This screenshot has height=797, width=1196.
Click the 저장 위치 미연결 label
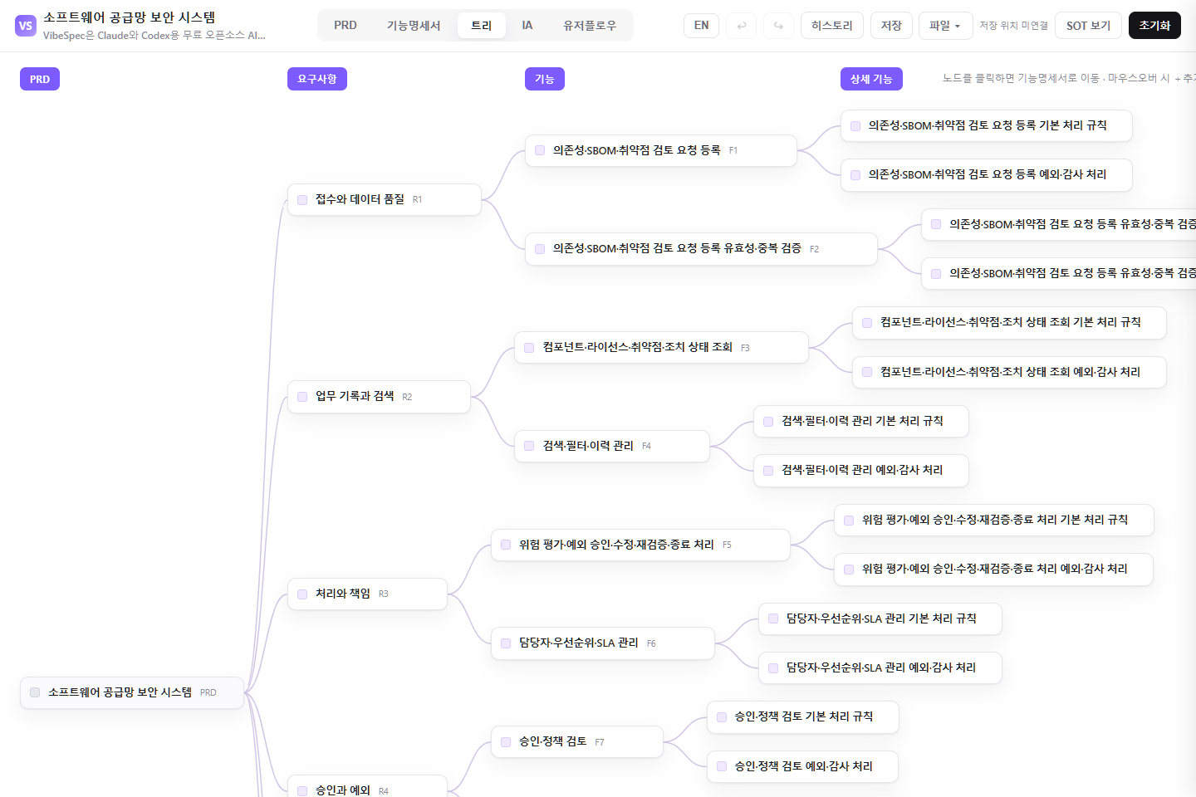click(1013, 26)
